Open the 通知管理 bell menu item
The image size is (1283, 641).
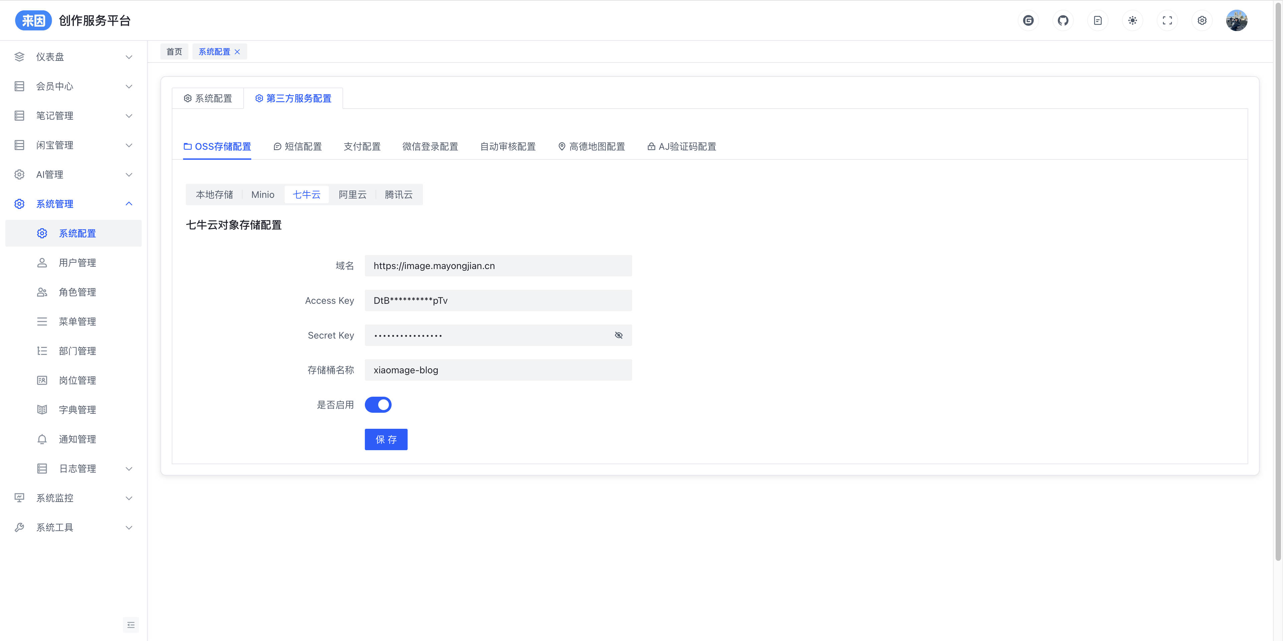click(77, 439)
